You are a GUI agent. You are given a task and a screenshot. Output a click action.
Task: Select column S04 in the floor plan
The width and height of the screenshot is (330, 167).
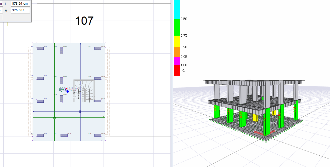(x=62, y=80)
